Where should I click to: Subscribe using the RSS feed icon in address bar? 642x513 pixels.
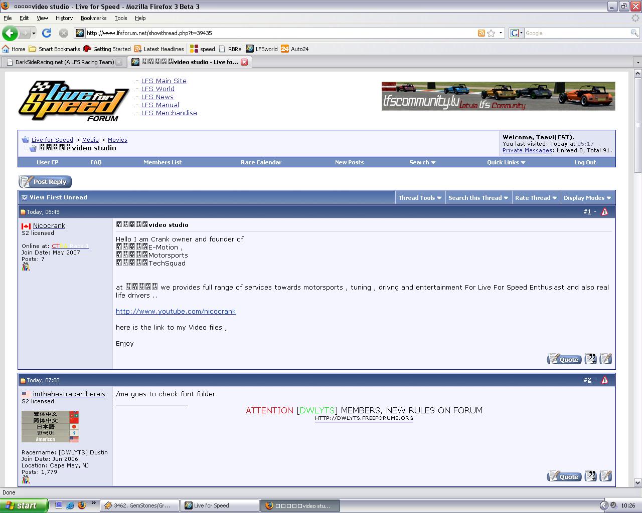coord(481,33)
